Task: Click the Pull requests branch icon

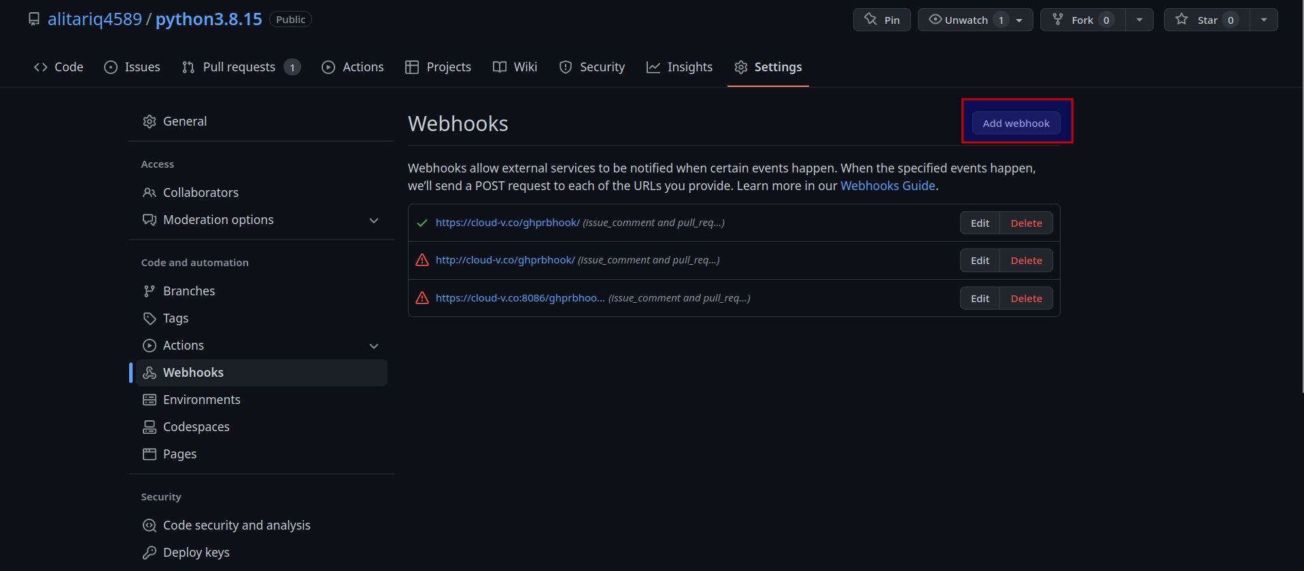Action: pos(188,67)
